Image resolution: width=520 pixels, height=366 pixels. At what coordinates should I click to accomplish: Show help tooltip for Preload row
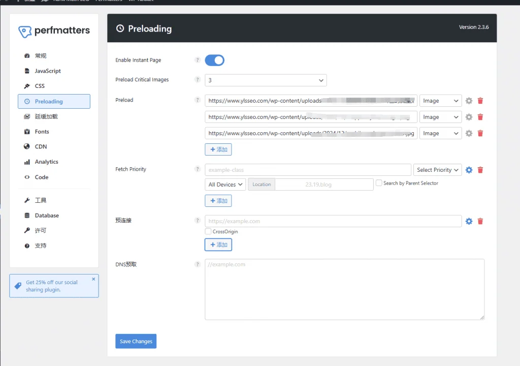click(198, 100)
